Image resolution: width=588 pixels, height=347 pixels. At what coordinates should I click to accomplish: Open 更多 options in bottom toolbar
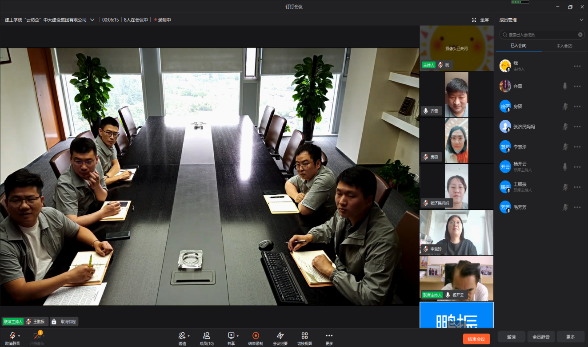click(x=329, y=335)
